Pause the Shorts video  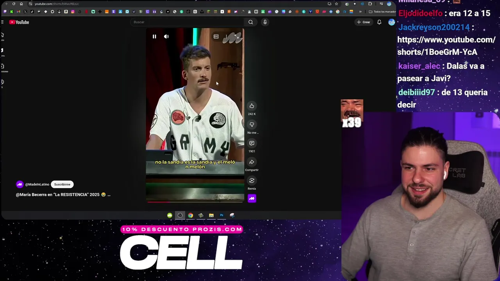click(154, 37)
